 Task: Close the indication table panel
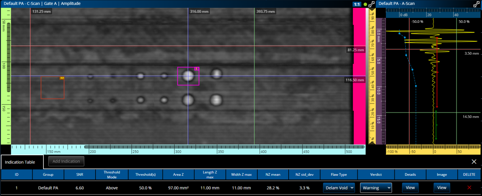click(x=474, y=162)
